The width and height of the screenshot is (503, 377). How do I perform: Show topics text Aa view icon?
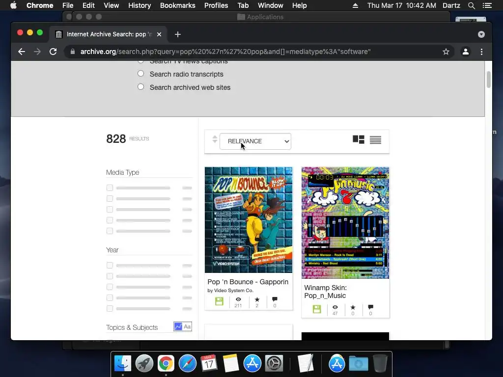187,326
